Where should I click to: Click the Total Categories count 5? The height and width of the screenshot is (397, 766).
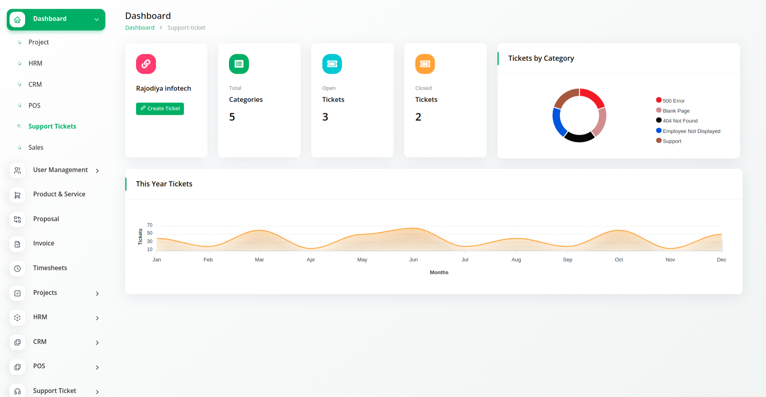click(x=232, y=117)
